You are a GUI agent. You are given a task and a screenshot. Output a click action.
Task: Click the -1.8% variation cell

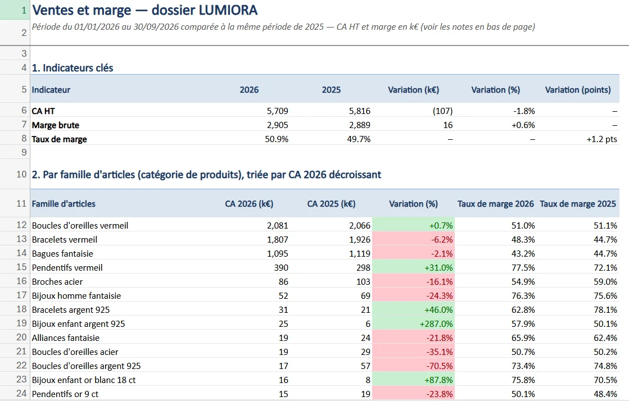(496, 110)
